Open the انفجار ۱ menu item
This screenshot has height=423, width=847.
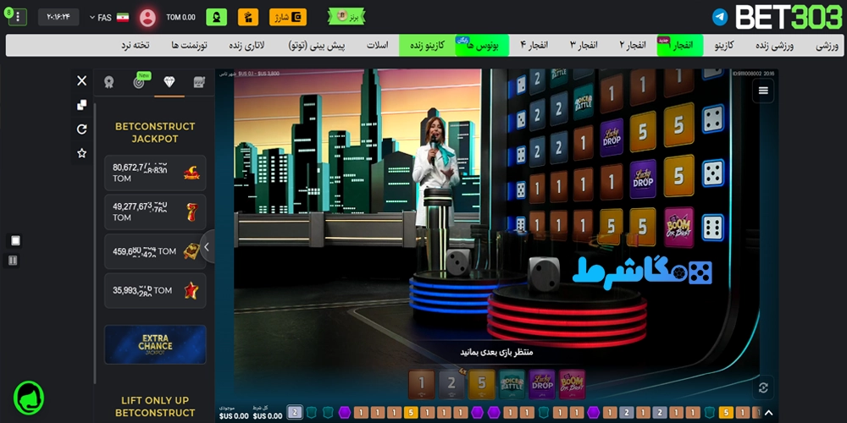pyautogui.click(x=679, y=46)
